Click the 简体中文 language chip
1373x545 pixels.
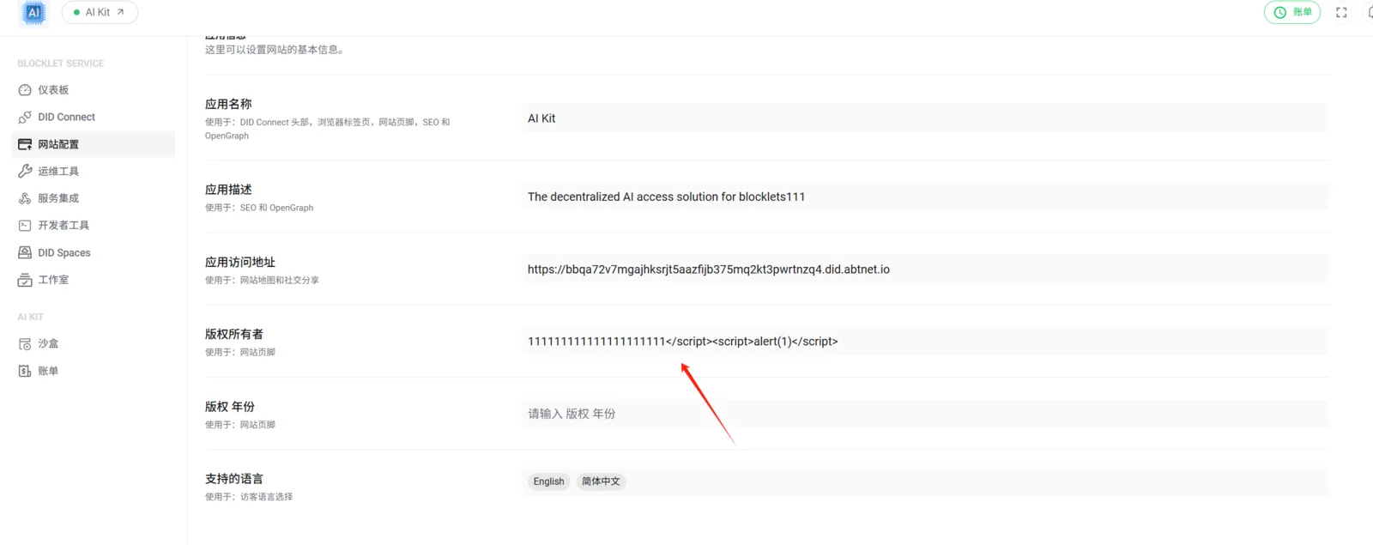click(x=601, y=481)
